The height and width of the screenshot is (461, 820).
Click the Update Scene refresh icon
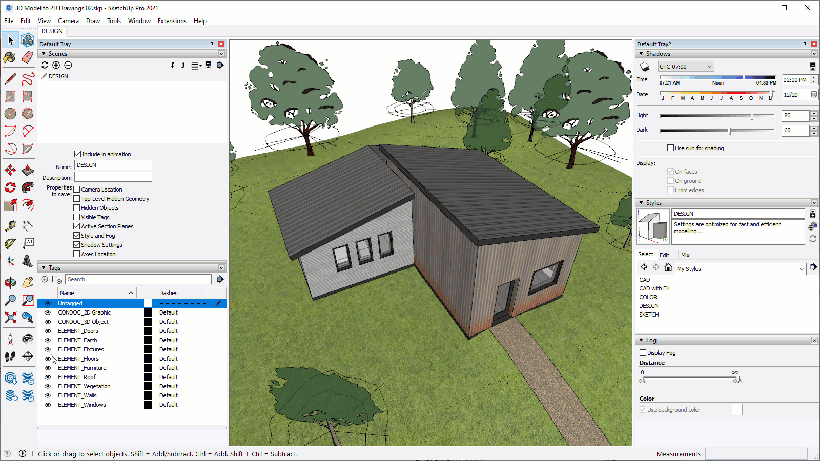[x=45, y=65]
